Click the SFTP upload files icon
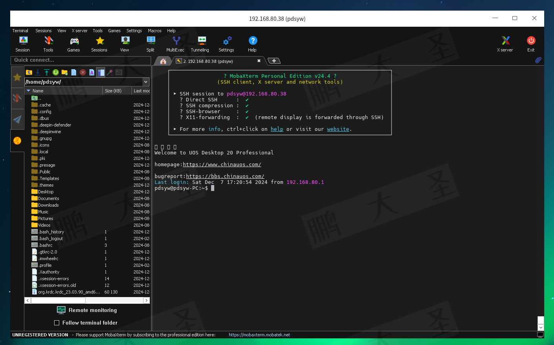The width and height of the screenshot is (554, 345). point(47,72)
